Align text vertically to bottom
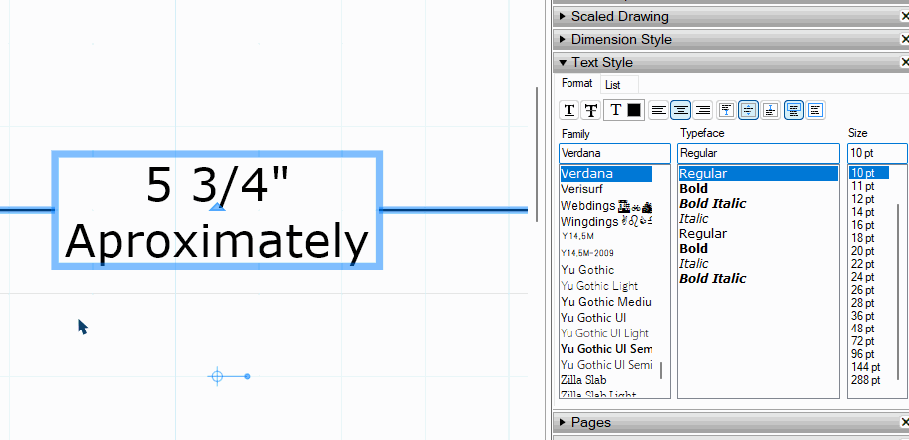Viewport: 909px width, 440px height. click(x=770, y=110)
